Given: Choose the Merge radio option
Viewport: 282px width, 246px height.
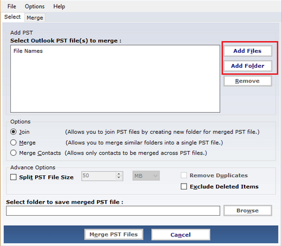Looking at the screenshot, I should pyautogui.click(x=13, y=143).
